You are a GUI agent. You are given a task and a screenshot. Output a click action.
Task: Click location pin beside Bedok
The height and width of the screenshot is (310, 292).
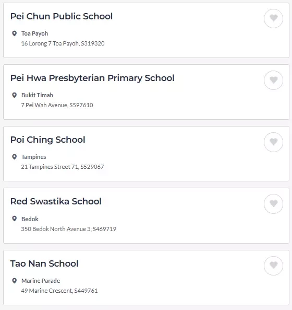click(14, 219)
